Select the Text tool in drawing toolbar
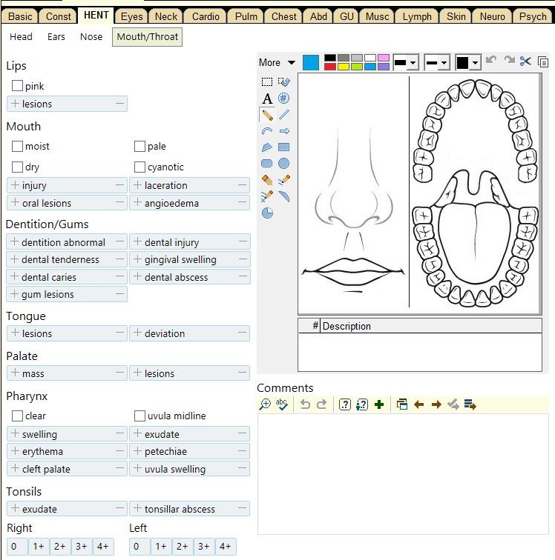Screen dimensions: 555x560 pyautogui.click(x=267, y=99)
